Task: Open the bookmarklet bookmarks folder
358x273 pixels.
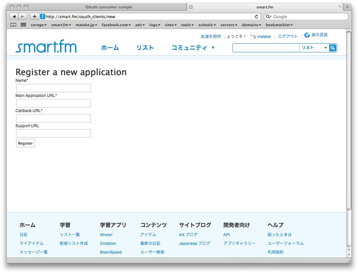Action: tap(279, 25)
